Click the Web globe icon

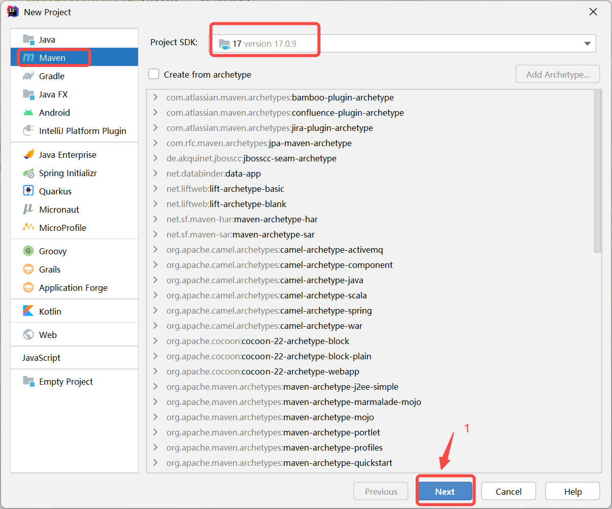[28, 334]
